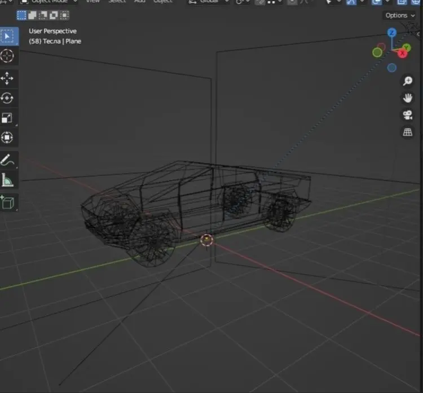The height and width of the screenshot is (393, 423).
Task: Select the Select Box tool
Action: [x=8, y=36]
